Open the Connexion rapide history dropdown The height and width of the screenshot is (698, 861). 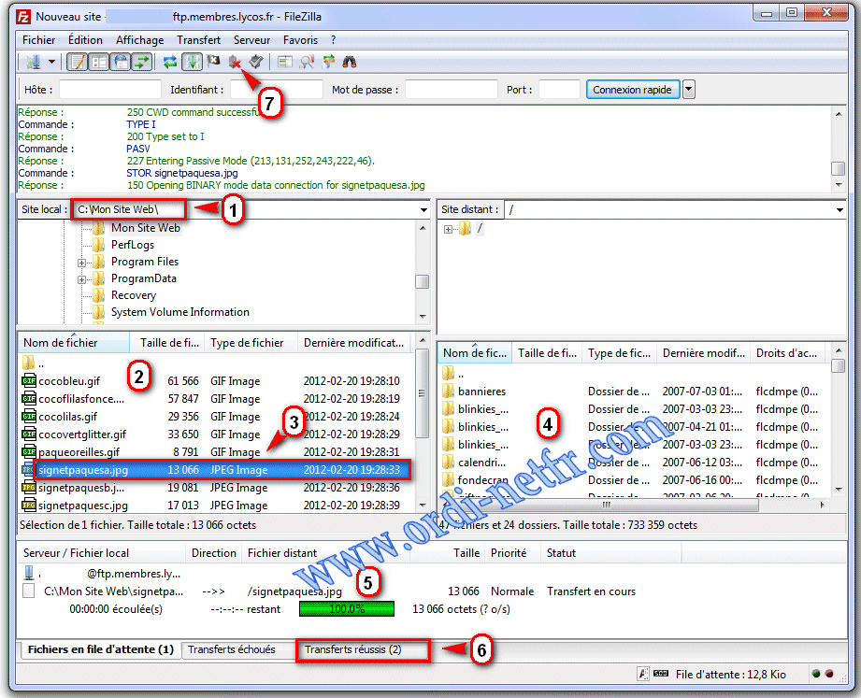689,90
